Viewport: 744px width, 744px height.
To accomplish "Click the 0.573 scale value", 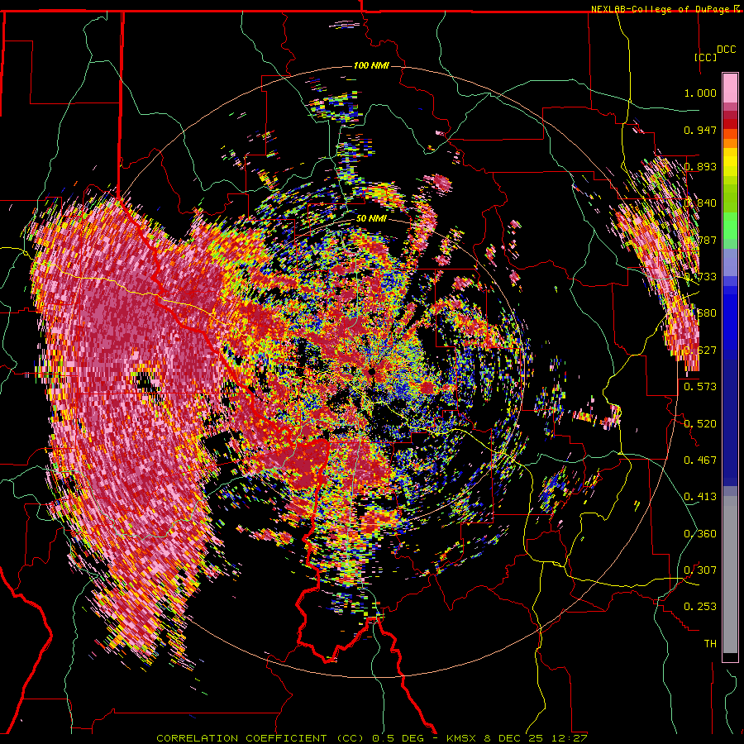I will [x=700, y=386].
